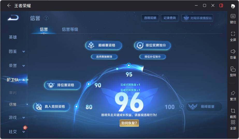Click the red sidebar panel toggle icon
Image resolution: width=239 pixels, height=139 pixels.
pyautogui.click(x=221, y=6)
